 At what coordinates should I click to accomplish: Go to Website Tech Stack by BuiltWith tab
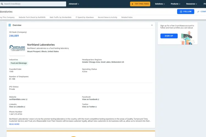coord(32,17)
